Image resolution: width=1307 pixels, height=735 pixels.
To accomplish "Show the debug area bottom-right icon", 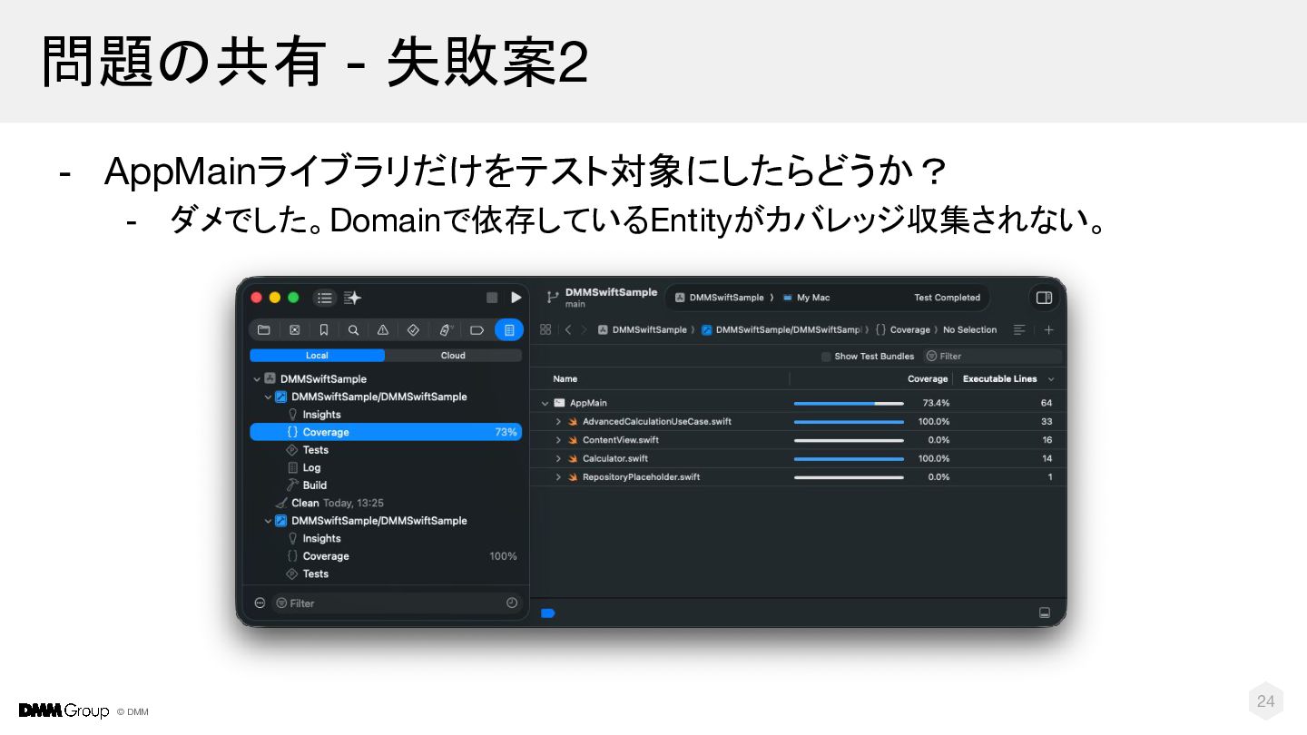I will tap(1045, 612).
